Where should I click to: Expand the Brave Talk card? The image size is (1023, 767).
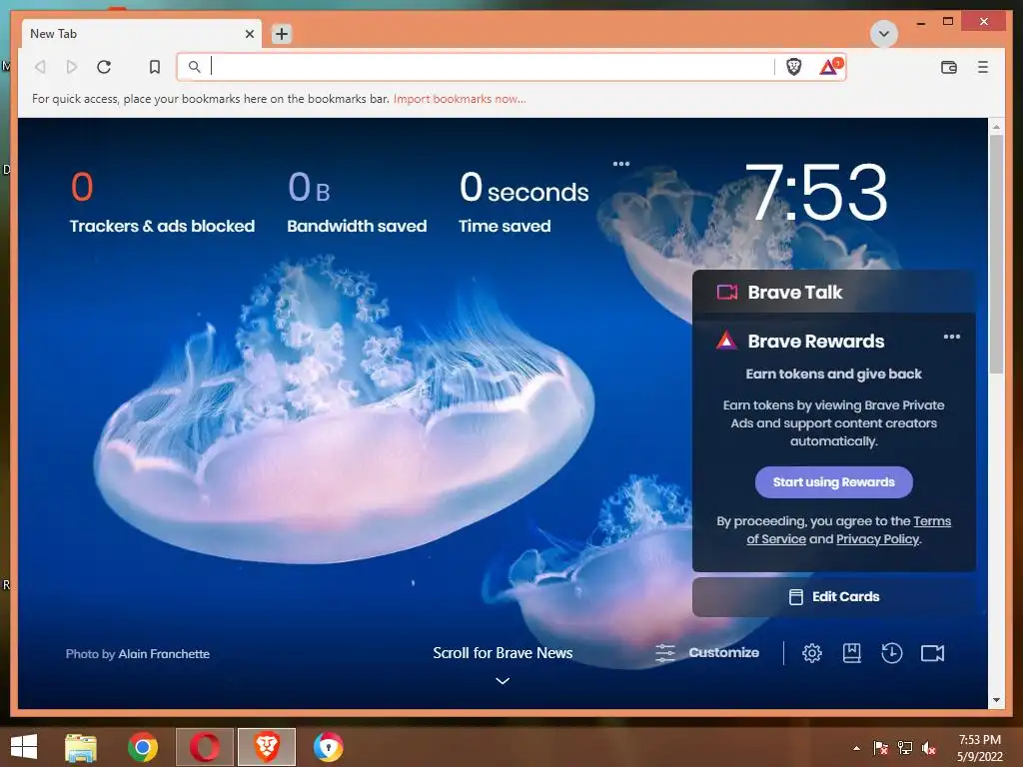pyautogui.click(x=834, y=293)
